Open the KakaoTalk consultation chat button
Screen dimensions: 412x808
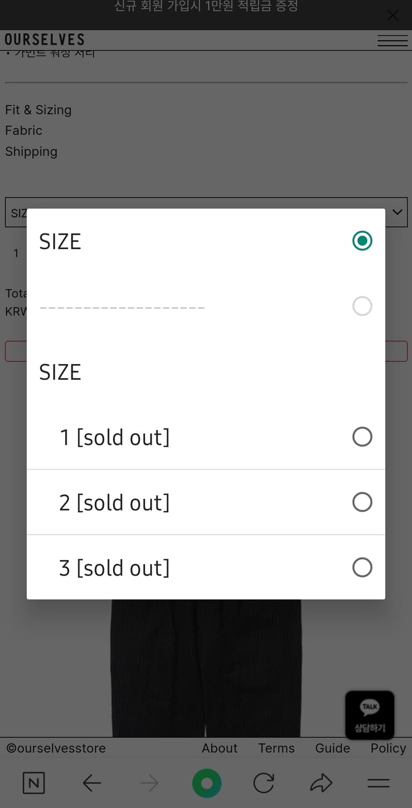370,715
